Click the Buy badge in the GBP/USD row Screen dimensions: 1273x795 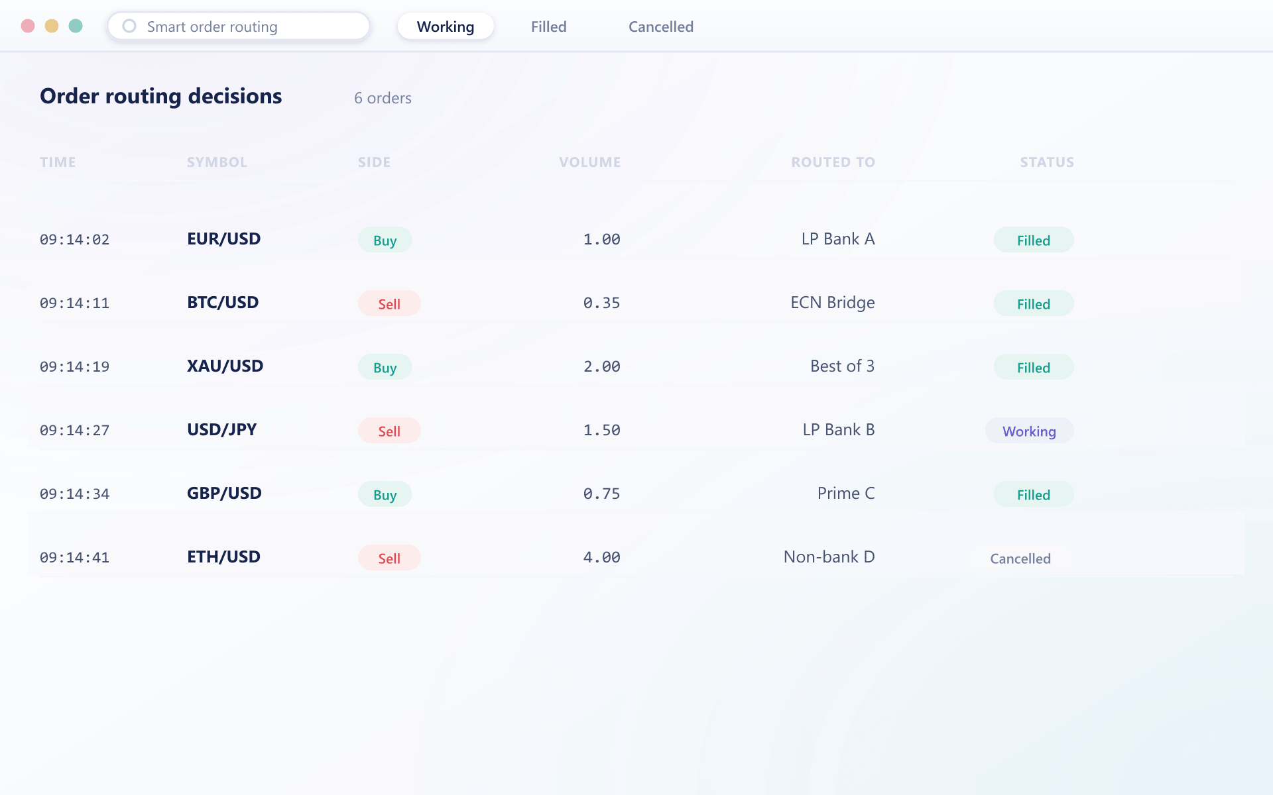pos(385,494)
